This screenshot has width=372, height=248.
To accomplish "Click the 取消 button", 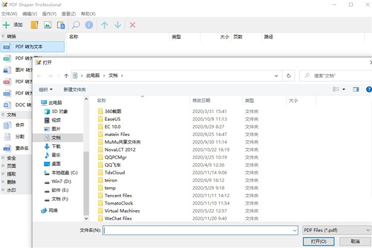I will (355, 242).
